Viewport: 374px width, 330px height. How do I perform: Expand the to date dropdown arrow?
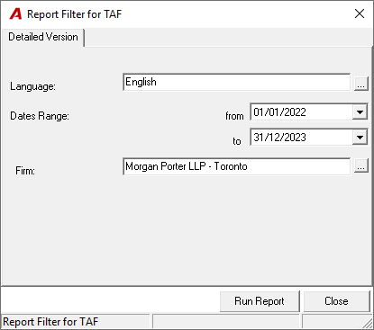(360, 138)
